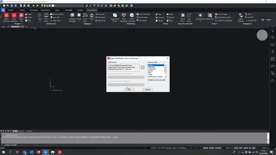Screen dimensions: 276x155
Task: Click Cancel in Open Multistation dialog
Action: 147,90
